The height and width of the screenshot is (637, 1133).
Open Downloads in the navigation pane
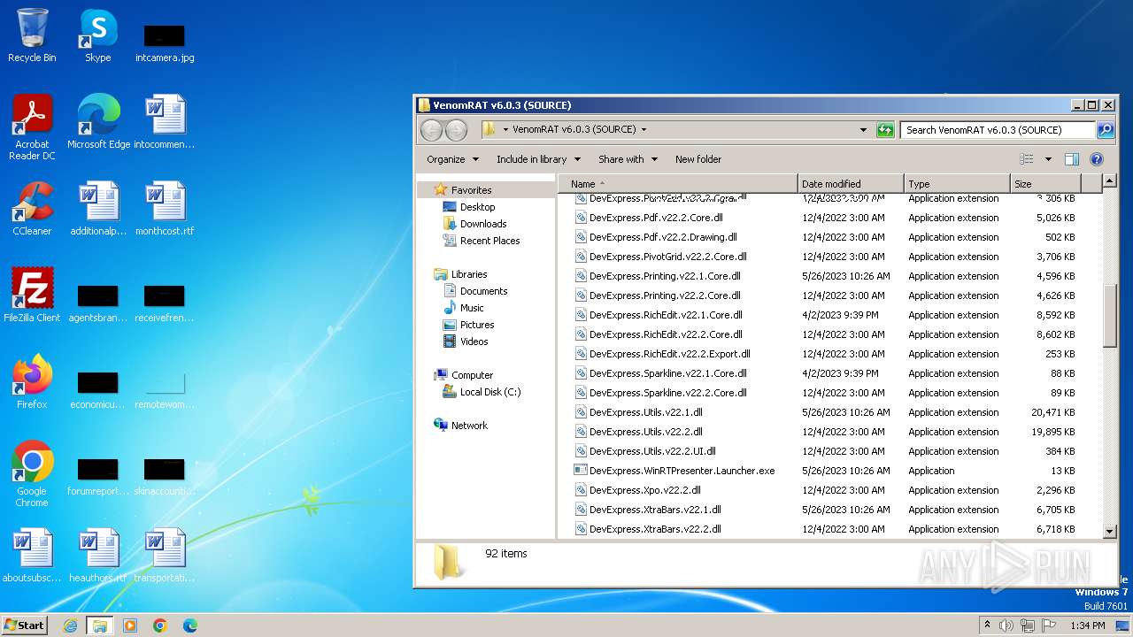[483, 224]
